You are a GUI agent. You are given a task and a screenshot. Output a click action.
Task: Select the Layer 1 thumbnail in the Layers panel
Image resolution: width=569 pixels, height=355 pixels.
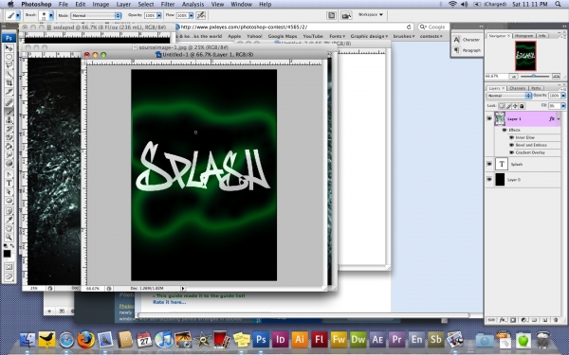point(500,119)
